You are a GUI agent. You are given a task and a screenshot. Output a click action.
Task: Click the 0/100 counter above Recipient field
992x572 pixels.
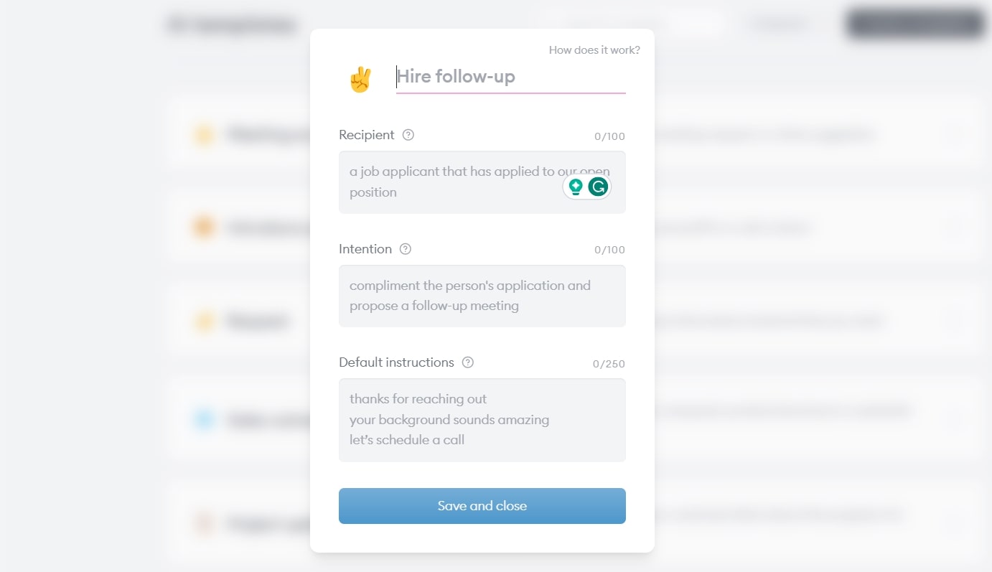tap(609, 136)
